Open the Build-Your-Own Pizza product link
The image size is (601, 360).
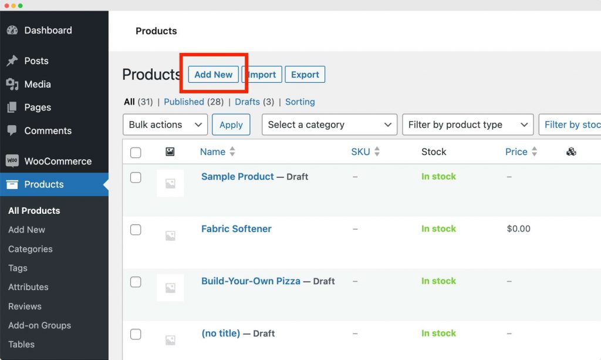(251, 281)
